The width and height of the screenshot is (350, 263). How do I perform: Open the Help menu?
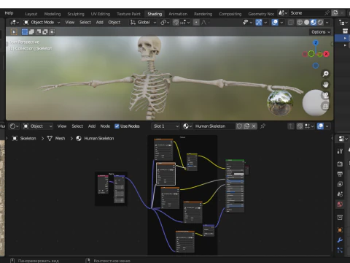coord(9,13)
